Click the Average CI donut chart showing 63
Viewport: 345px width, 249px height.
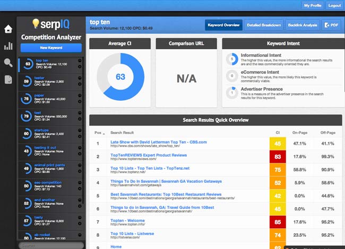point(120,77)
